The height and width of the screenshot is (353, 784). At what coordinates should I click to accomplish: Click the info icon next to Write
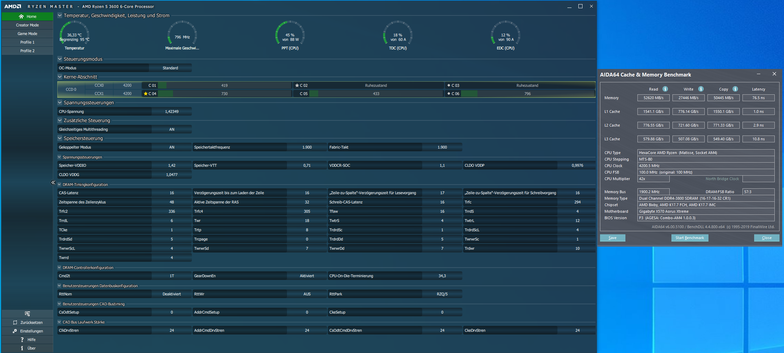click(701, 89)
